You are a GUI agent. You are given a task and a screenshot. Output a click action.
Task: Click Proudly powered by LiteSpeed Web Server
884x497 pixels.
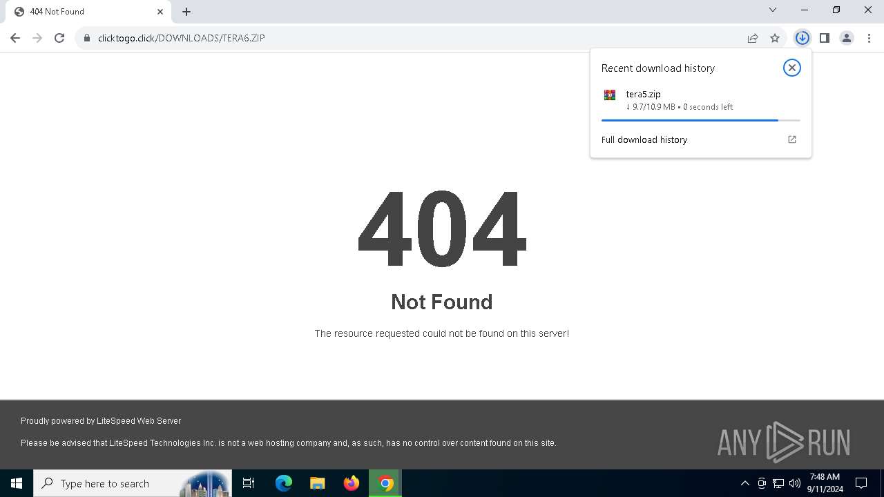point(101,420)
